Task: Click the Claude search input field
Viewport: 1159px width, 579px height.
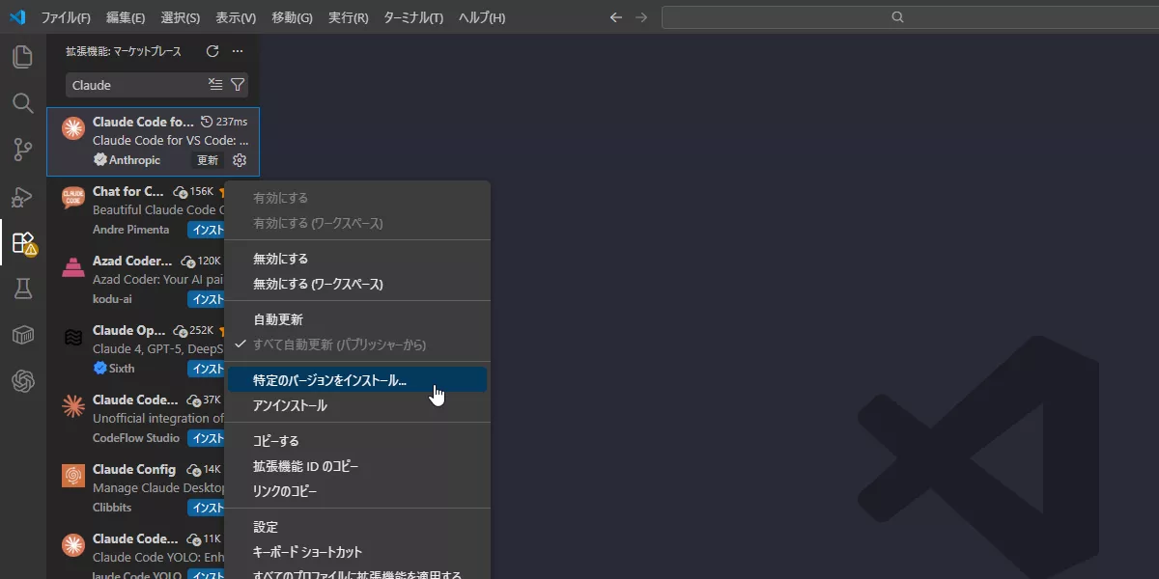Action: click(x=135, y=85)
